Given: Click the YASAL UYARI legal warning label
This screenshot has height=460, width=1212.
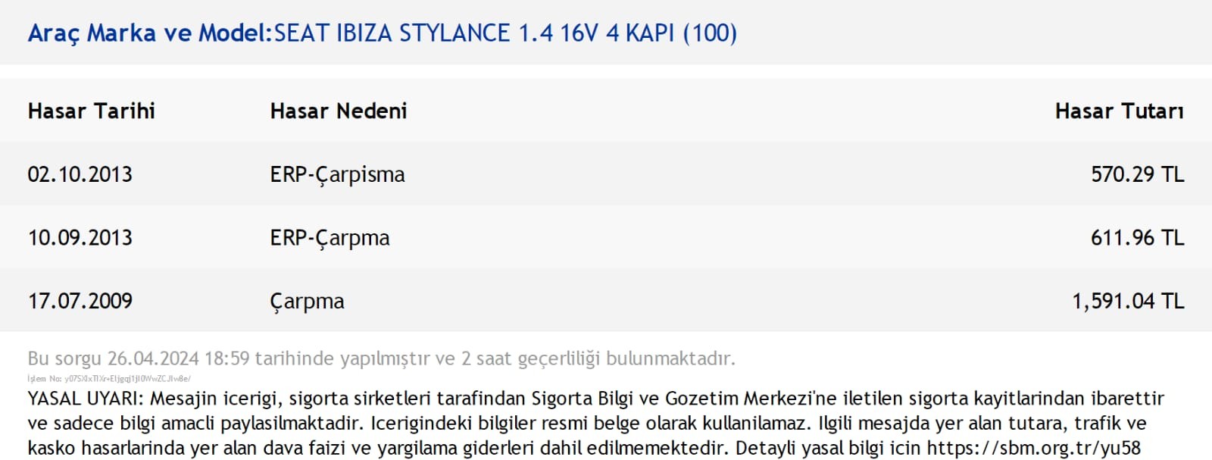Looking at the screenshot, I should point(86,399).
